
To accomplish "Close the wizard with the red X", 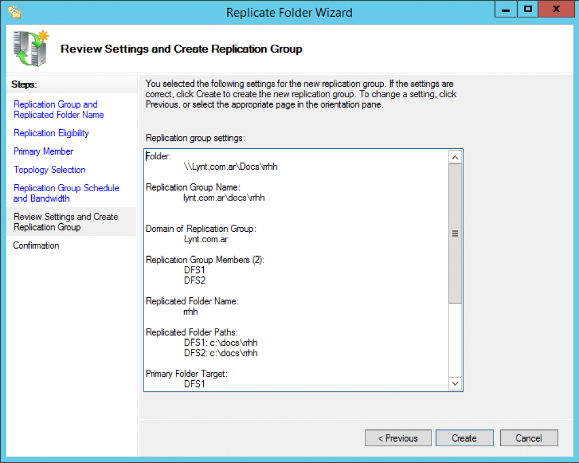I will point(556,9).
